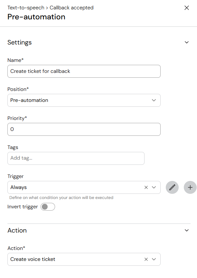Open the Position dropdown
Image resolution: width=197 pixels, height=278 pixels.
click(84, 100)
